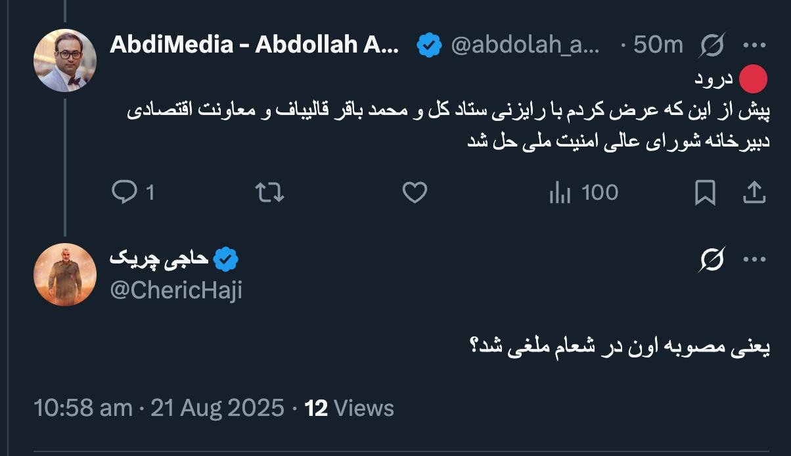Click the Grok icon on AbdiMedia's post
791x456 pixels.
coord(712,45)
